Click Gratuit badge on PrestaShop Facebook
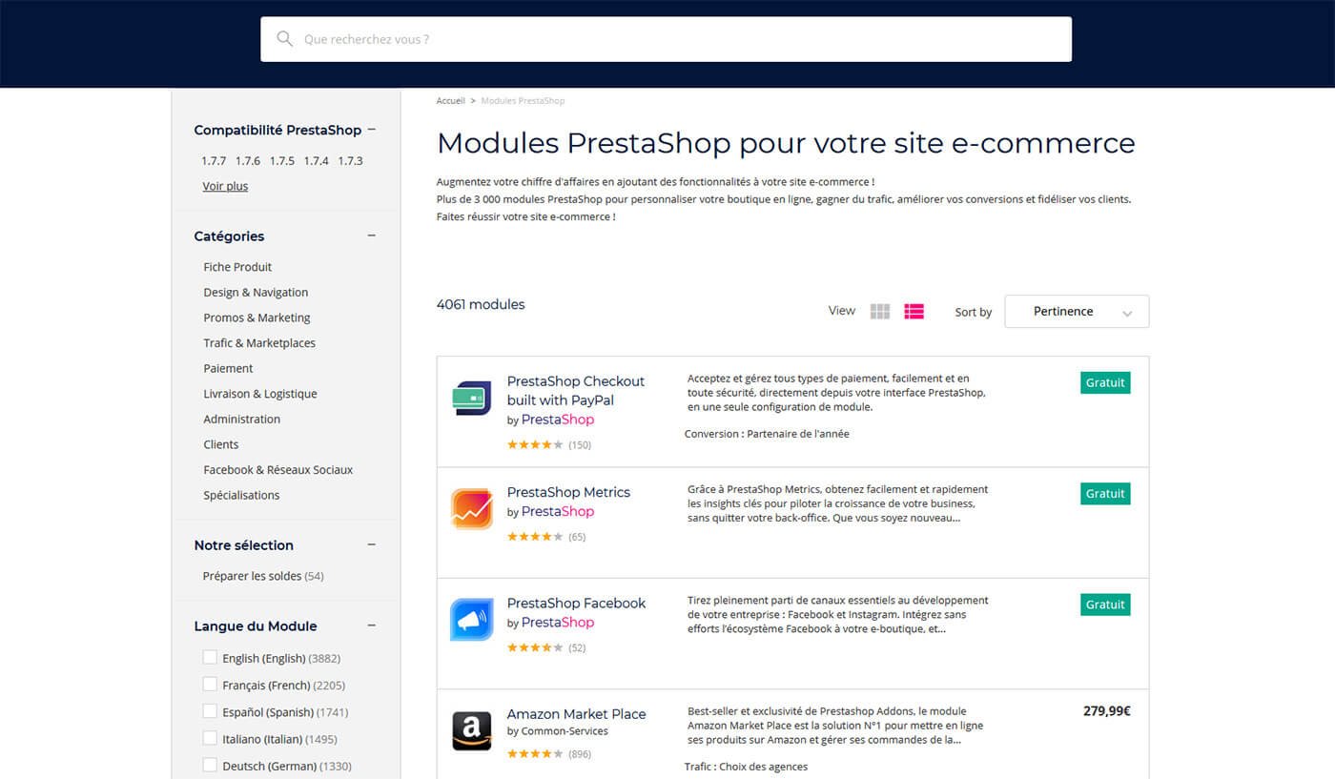Viewport: 1335px width, 779px height. click(x=1105, y=605)
